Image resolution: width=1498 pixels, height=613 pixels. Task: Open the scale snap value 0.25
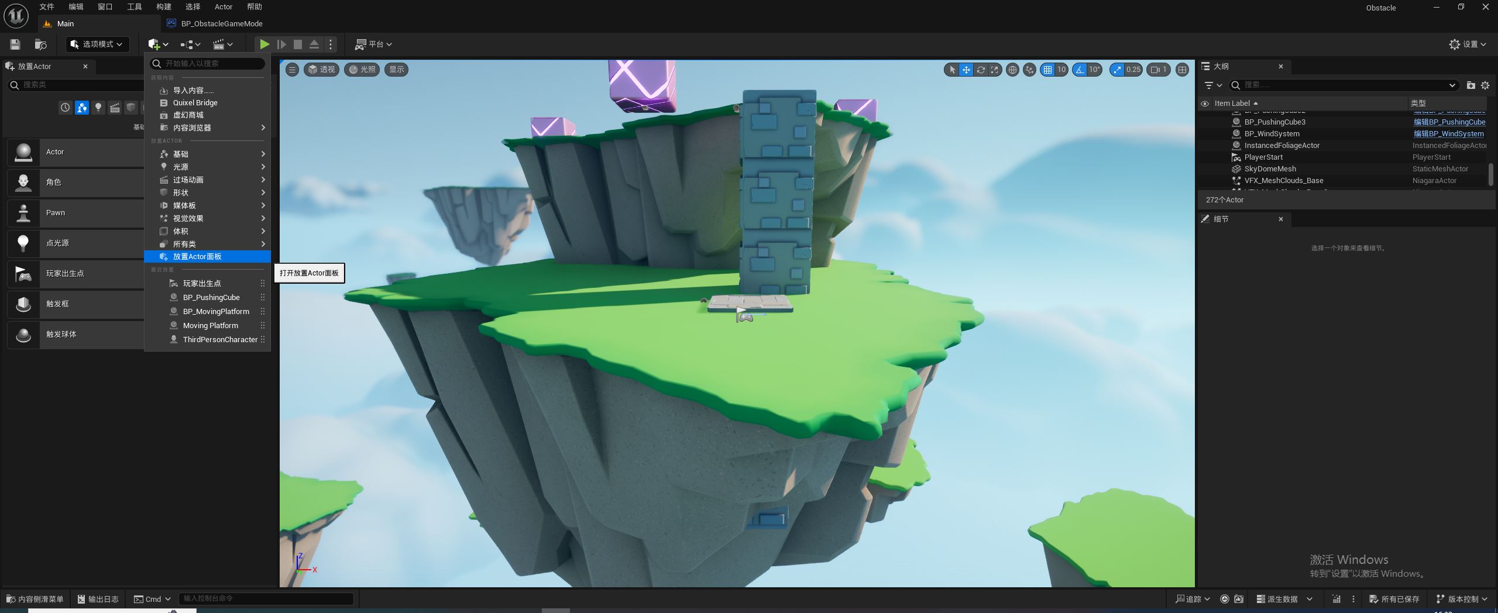click(x=1133, y=70)
